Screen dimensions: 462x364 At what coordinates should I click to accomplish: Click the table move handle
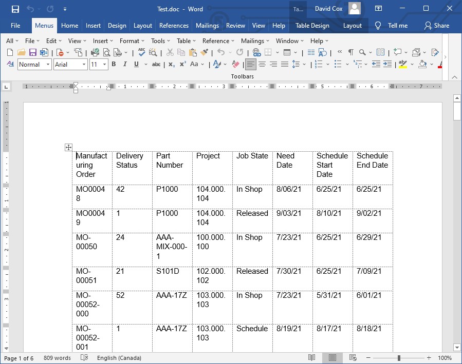point(68,147)
